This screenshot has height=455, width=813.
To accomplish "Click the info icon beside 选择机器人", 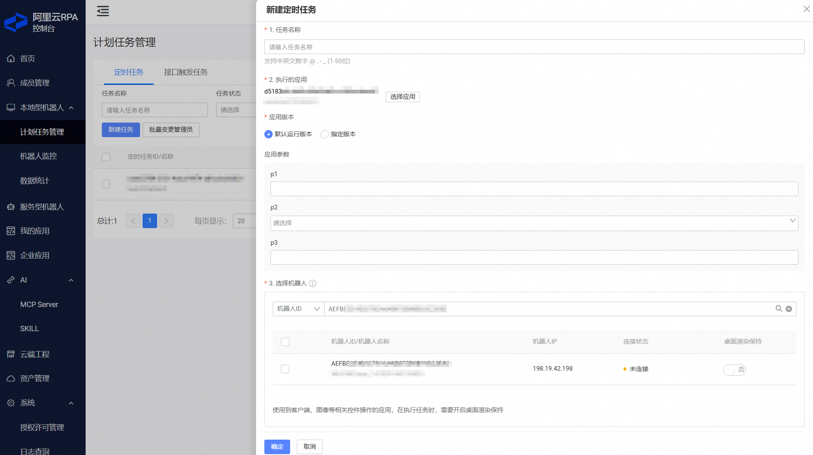I will tap(313, 283).
